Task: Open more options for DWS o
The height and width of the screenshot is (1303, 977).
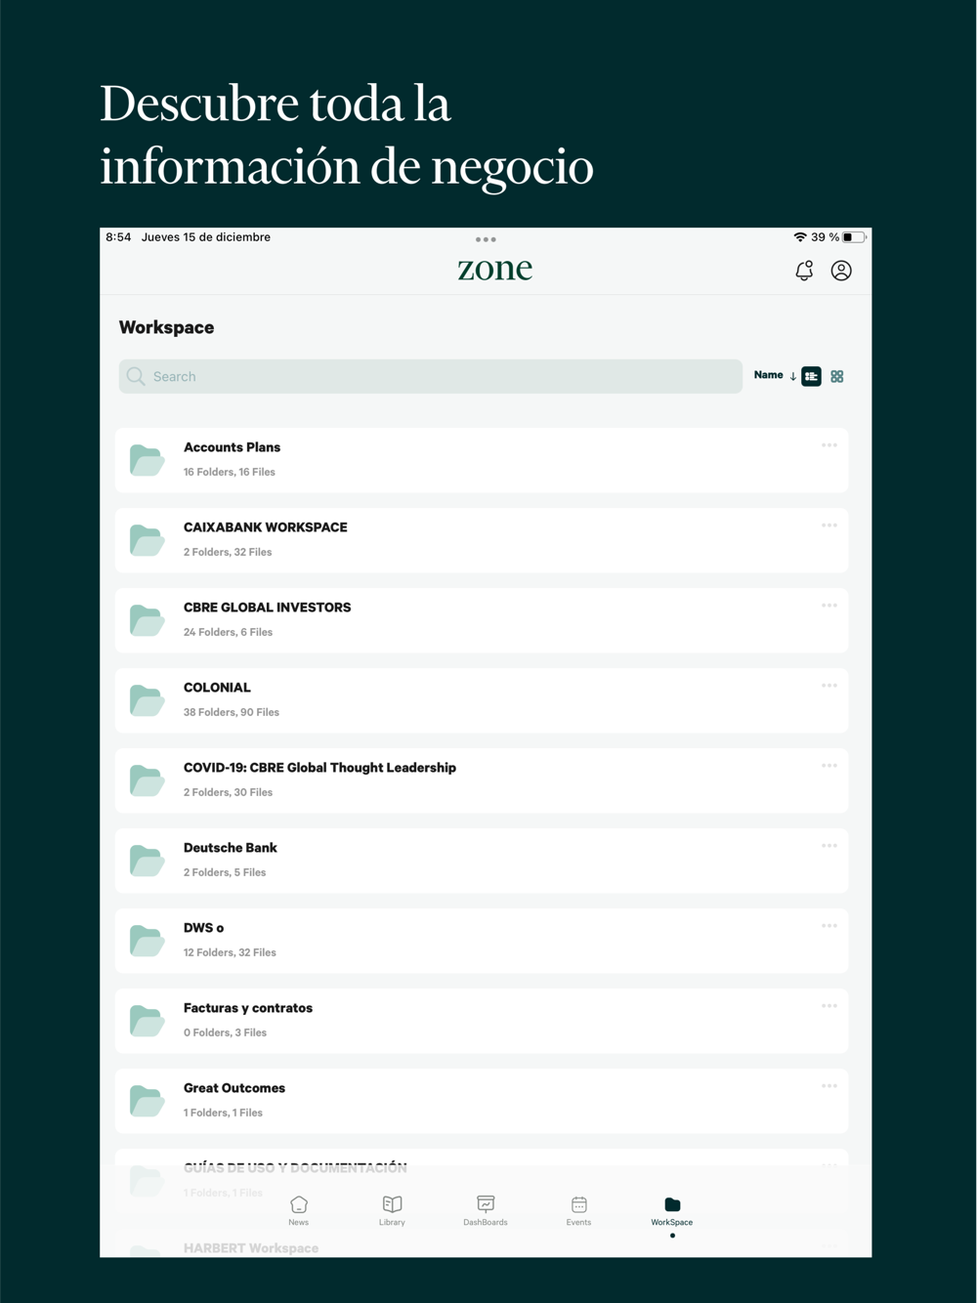Action: click(x=829, y=926)
